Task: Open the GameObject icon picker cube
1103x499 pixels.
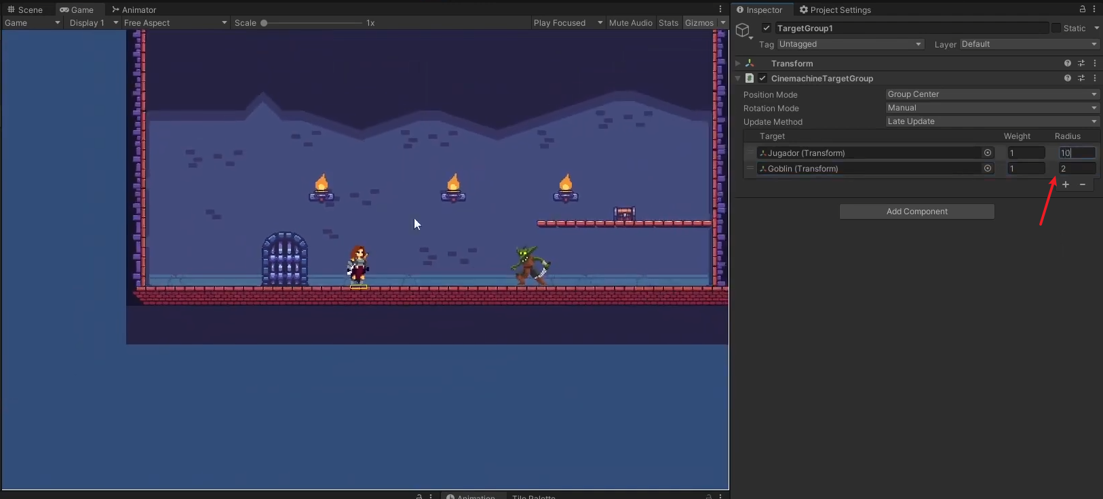Action: click(x=743, y=31)
